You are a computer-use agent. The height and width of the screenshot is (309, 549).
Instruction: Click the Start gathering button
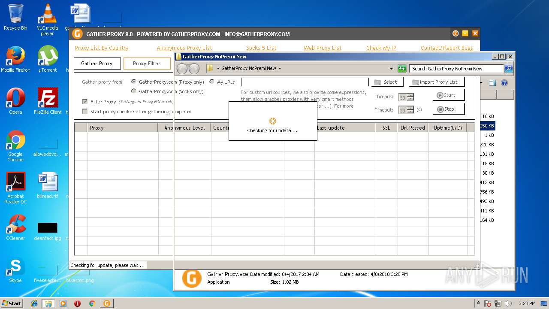click(449, 95)
